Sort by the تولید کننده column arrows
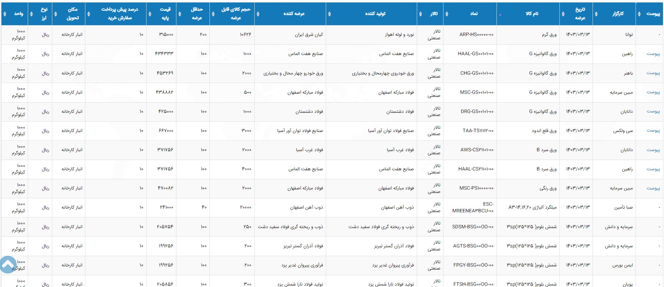Viewport: 664px width, 287px height. pos(329,14)
